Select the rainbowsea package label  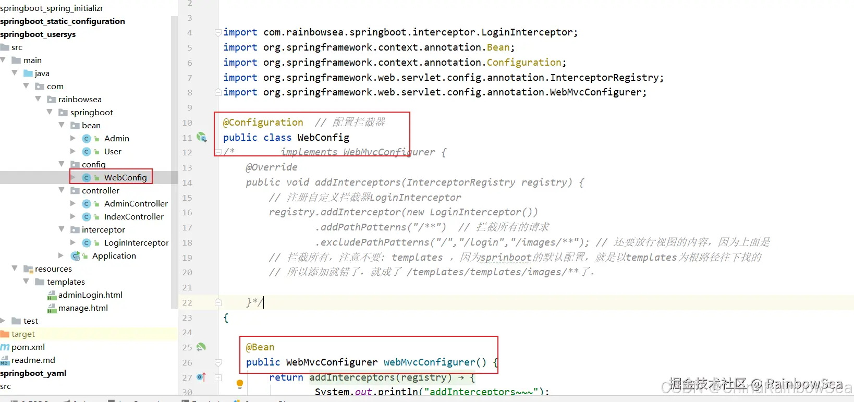coord(80,100)
